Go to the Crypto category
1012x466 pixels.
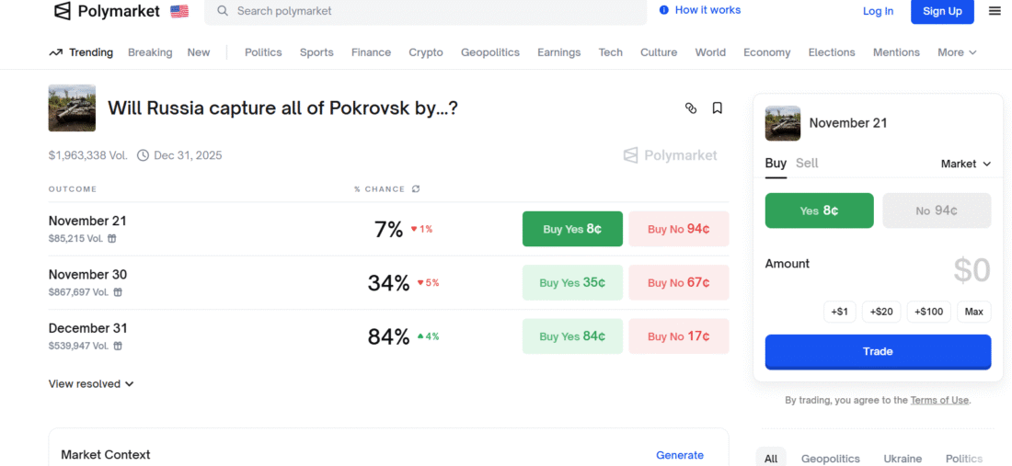[x=426, y=52]
